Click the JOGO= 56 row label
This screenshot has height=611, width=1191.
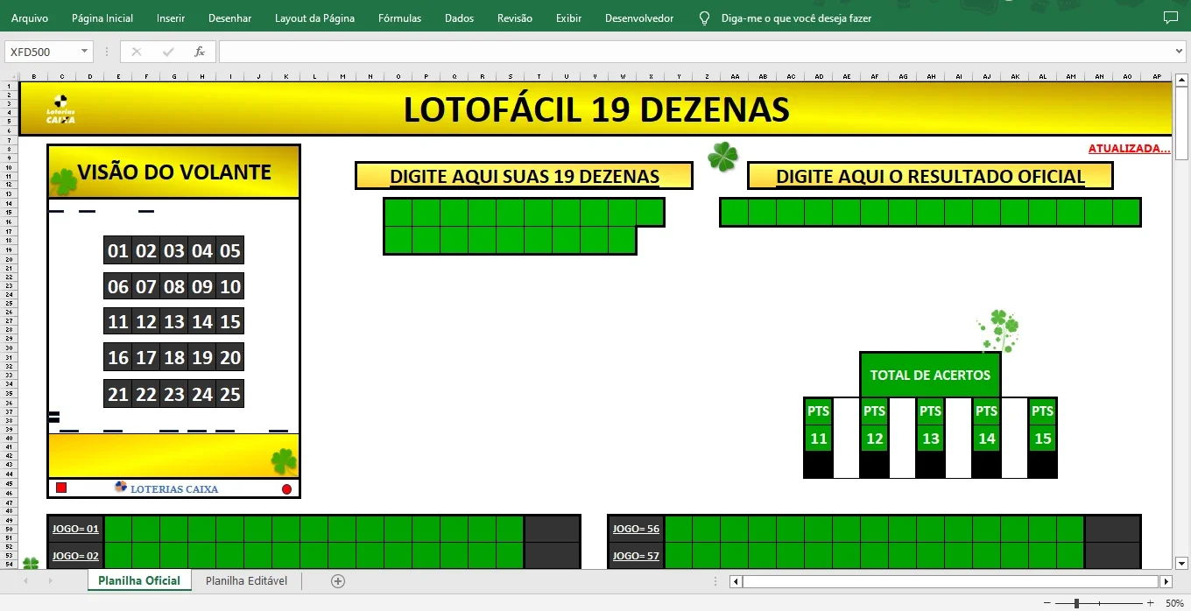pos(636,529)
